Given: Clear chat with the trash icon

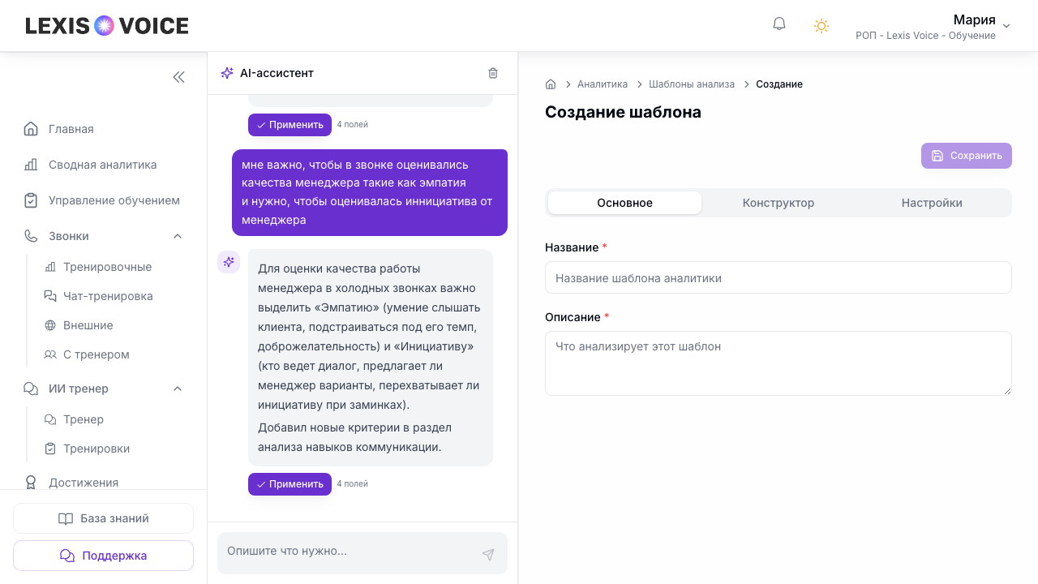Looking at the screenshot, I should pyautogui.click(x=493, y=73).
